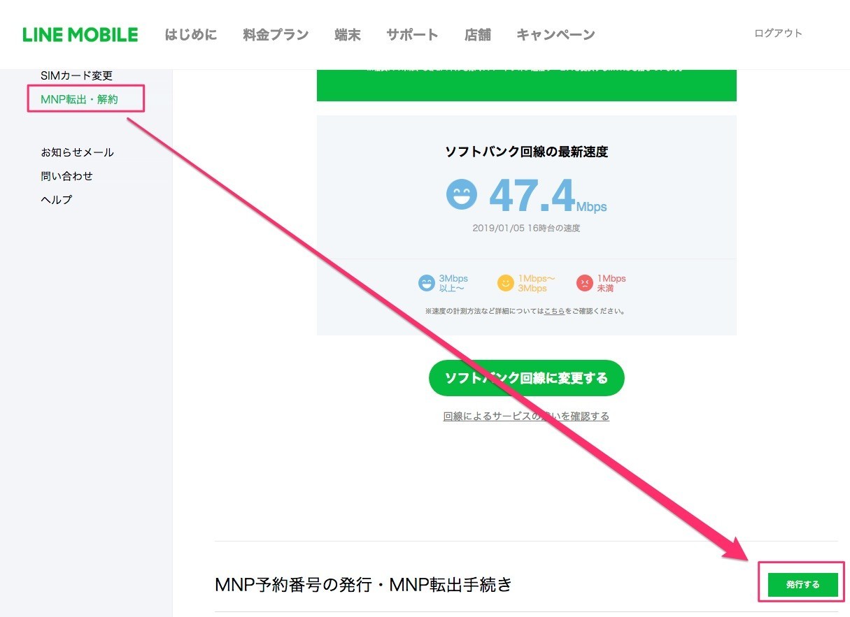Open the キャンペーン menu item
The height and width of the screenshot is (617, 850).
point(555,34)
